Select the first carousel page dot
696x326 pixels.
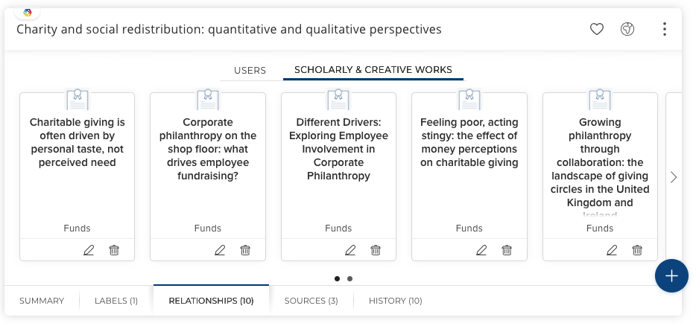[338, 279]
